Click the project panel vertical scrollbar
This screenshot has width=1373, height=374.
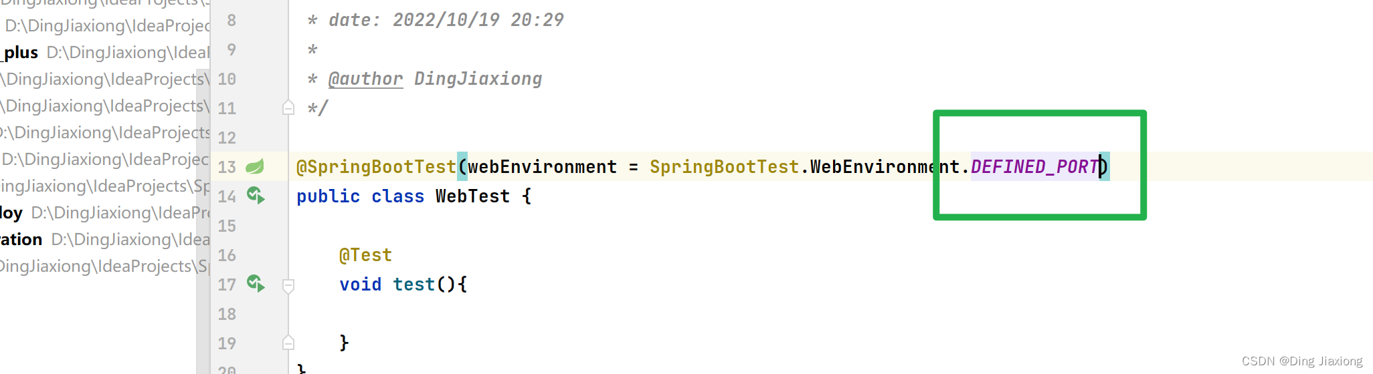pos(203,220)
